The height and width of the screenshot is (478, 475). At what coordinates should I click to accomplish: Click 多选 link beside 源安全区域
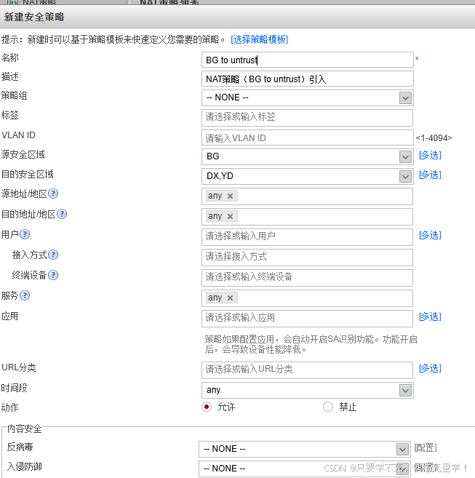[430, 155]
